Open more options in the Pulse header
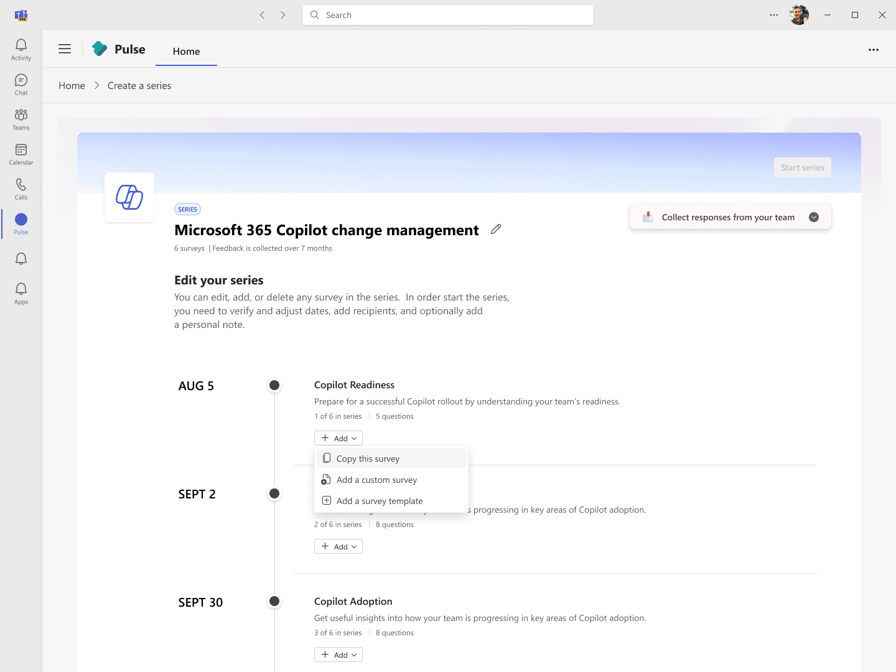This screenshot has height=672, width=896. [874, 50]
